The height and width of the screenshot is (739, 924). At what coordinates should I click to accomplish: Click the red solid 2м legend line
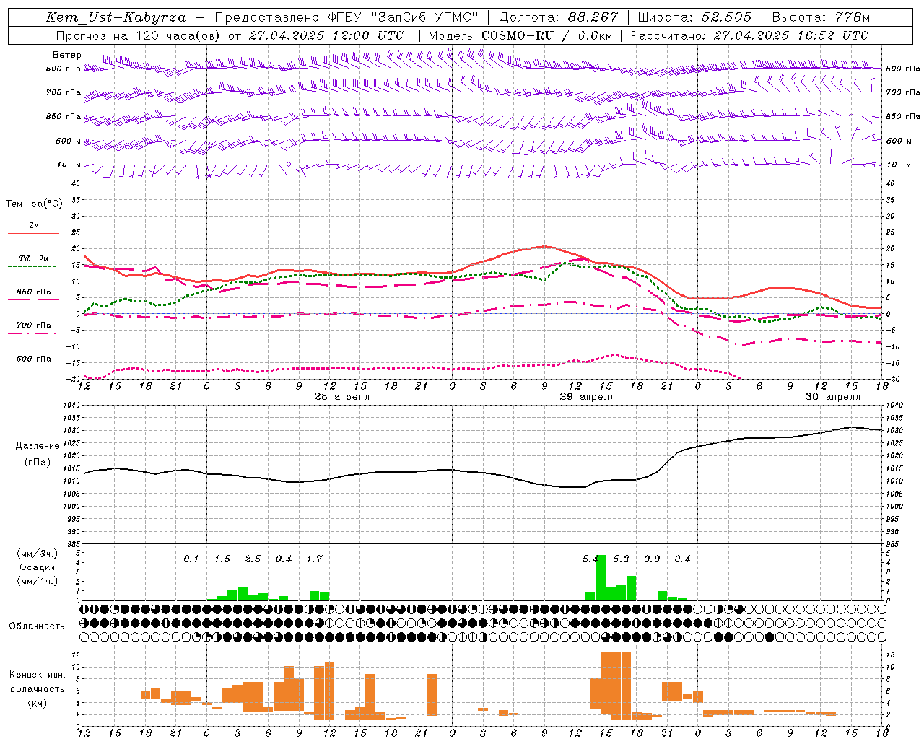33,233
